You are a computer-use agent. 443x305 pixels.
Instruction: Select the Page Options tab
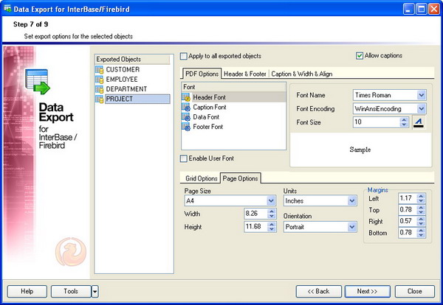point(240,178)
